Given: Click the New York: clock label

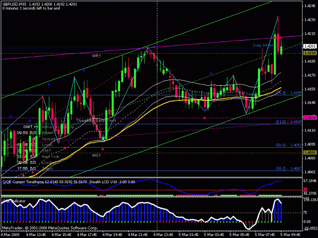Looking at the screenshot, I should tap(51, 156).
